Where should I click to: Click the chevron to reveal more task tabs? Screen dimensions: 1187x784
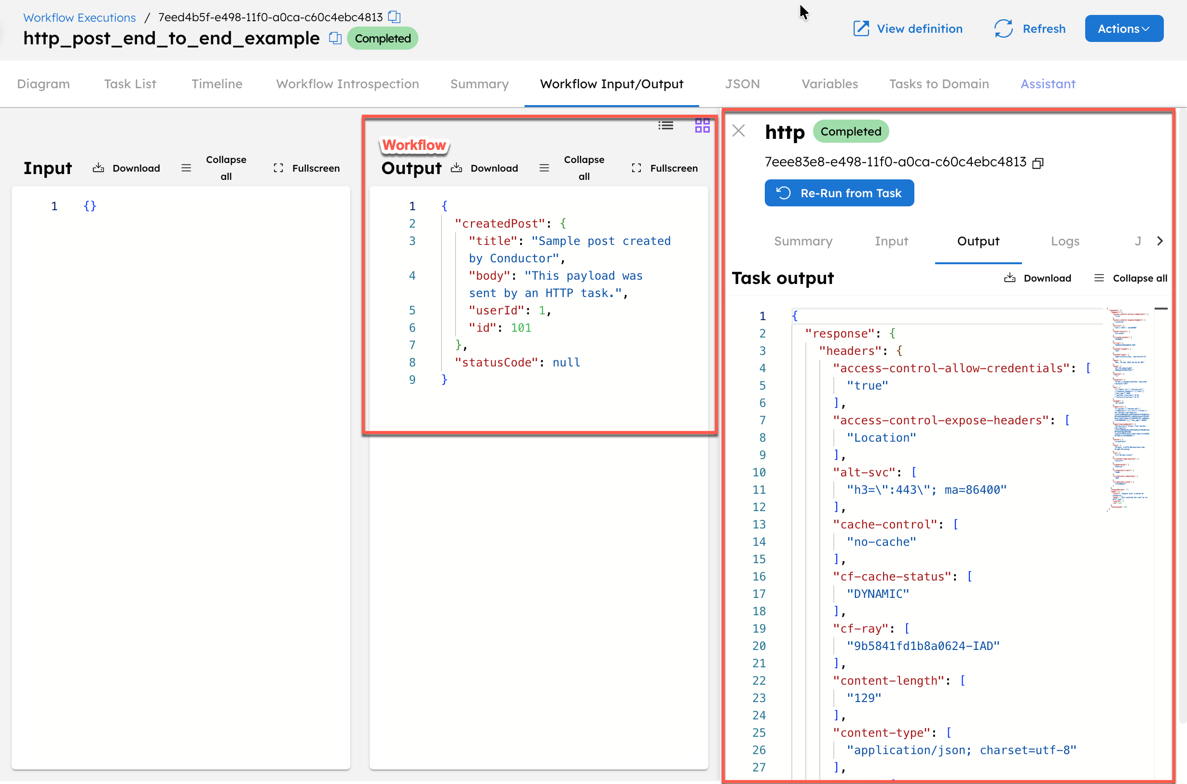[x=1160, y=241]
